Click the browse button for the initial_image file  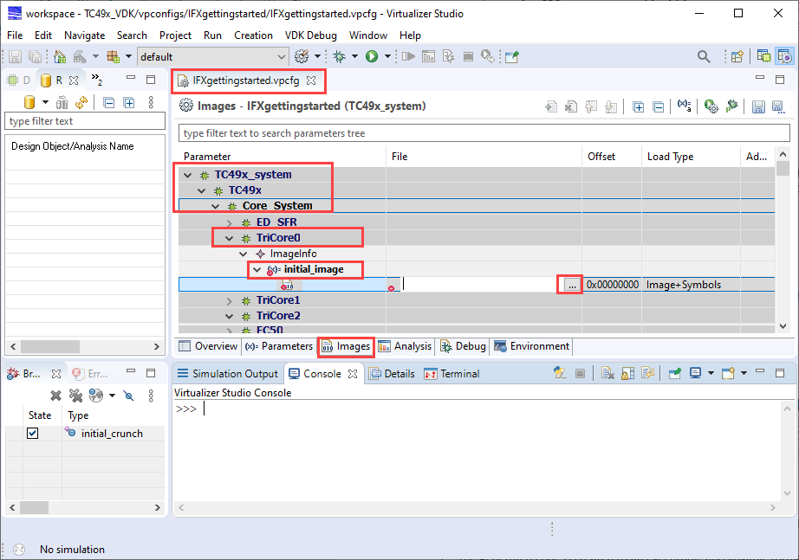(573, 284)
